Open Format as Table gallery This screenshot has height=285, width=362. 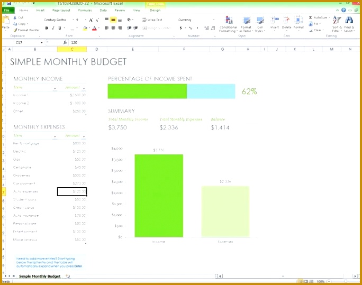pyautogui.click(x=246, y=24)
